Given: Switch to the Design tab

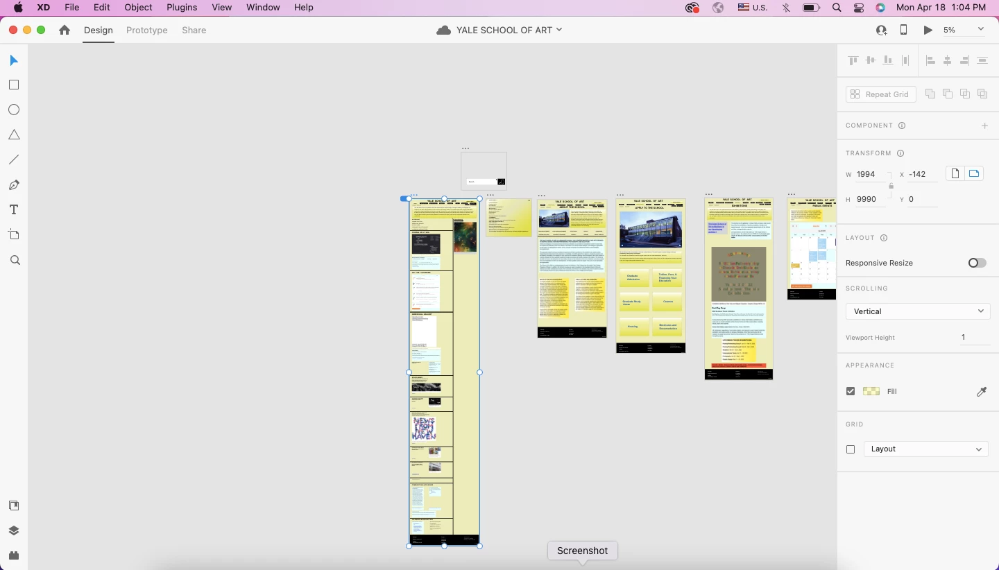Looking at the screenshot, I should click(x=99, y=31).
